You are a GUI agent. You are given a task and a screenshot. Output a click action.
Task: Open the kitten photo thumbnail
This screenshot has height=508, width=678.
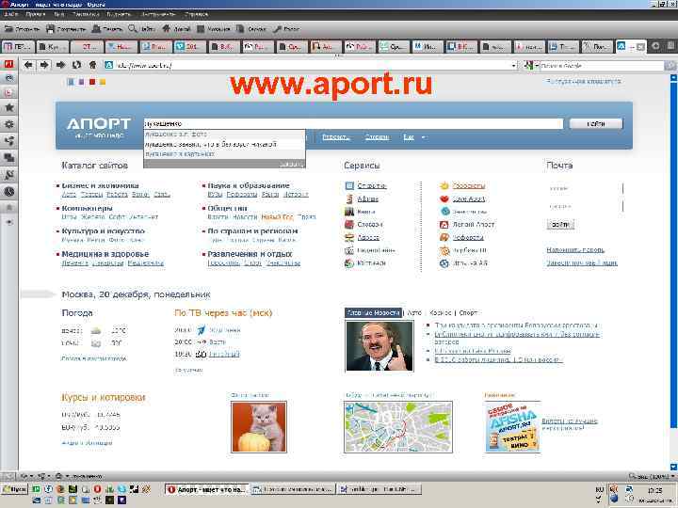[x=259, y=427]
